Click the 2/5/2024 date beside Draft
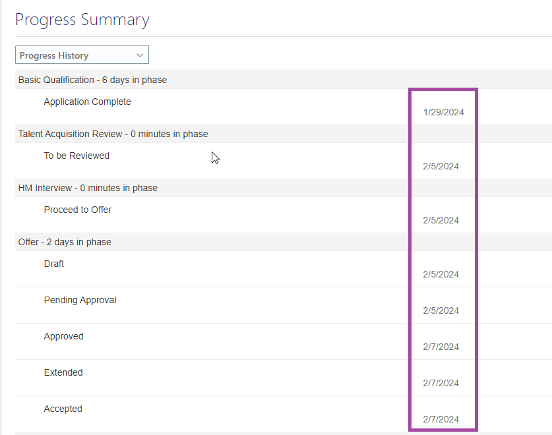This screenshot has width=552, height=435. point(441,274)
